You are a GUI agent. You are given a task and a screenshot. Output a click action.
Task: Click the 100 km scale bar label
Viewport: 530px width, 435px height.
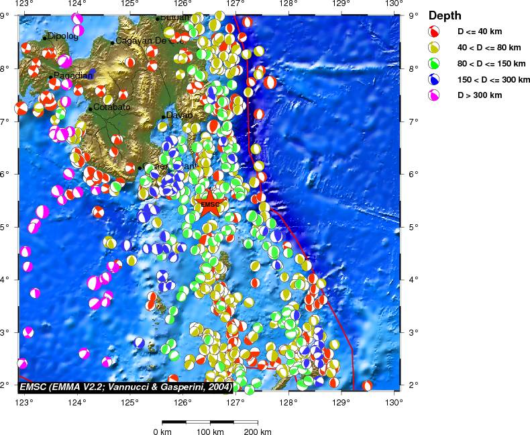[x=209, y=431]
